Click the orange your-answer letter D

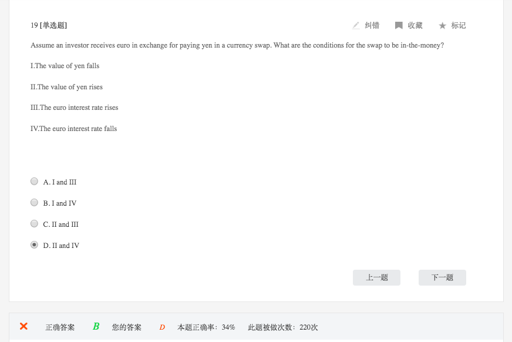(x=162, y=327)
